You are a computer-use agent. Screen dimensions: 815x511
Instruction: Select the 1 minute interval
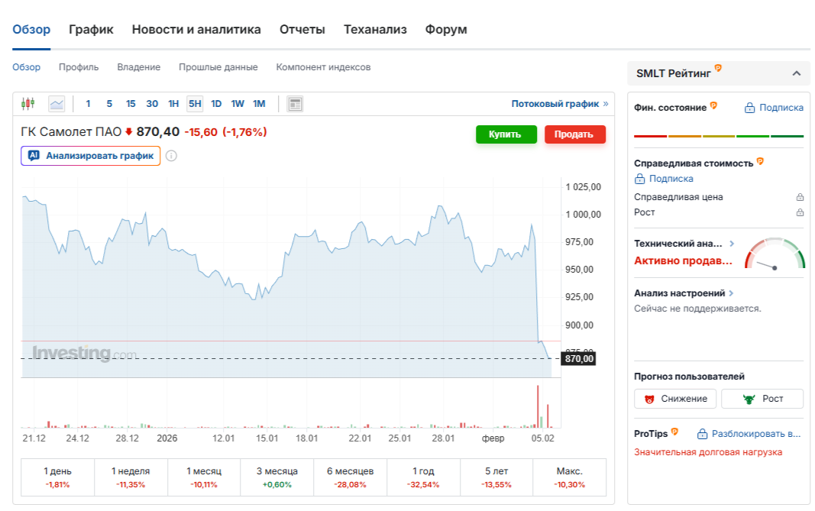89,103
